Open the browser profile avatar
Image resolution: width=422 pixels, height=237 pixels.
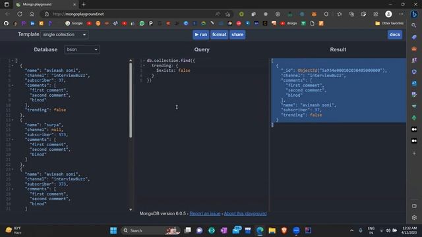pos(388,14)
